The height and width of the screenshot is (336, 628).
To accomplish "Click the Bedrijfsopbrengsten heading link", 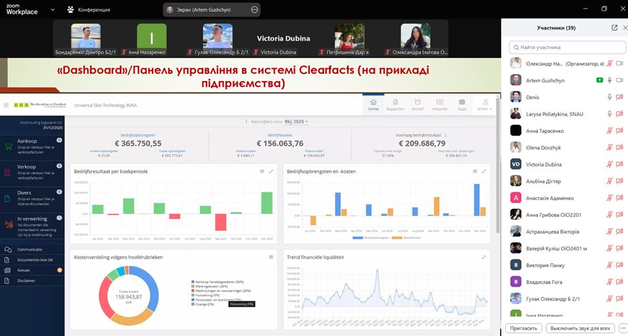I will pos(138,135).
